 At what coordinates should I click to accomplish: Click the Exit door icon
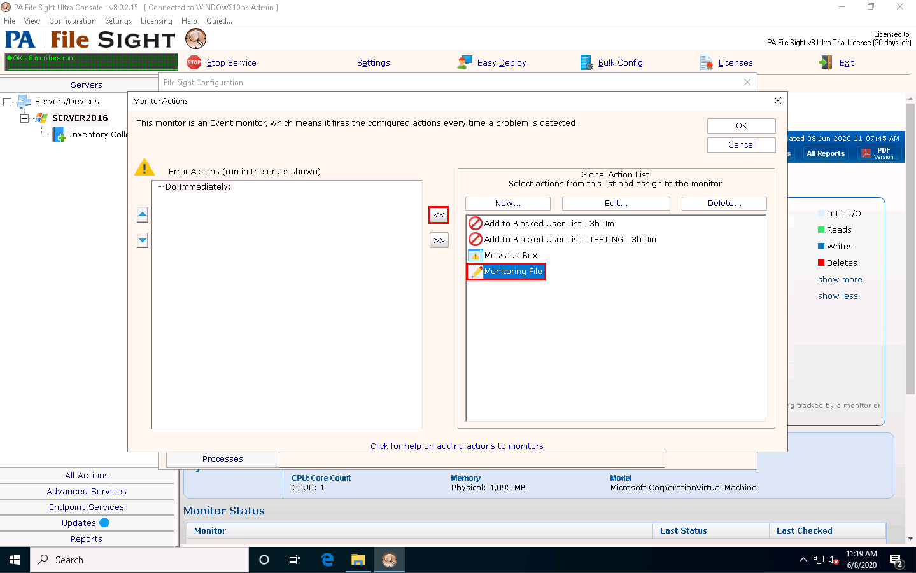click(826, 62)
